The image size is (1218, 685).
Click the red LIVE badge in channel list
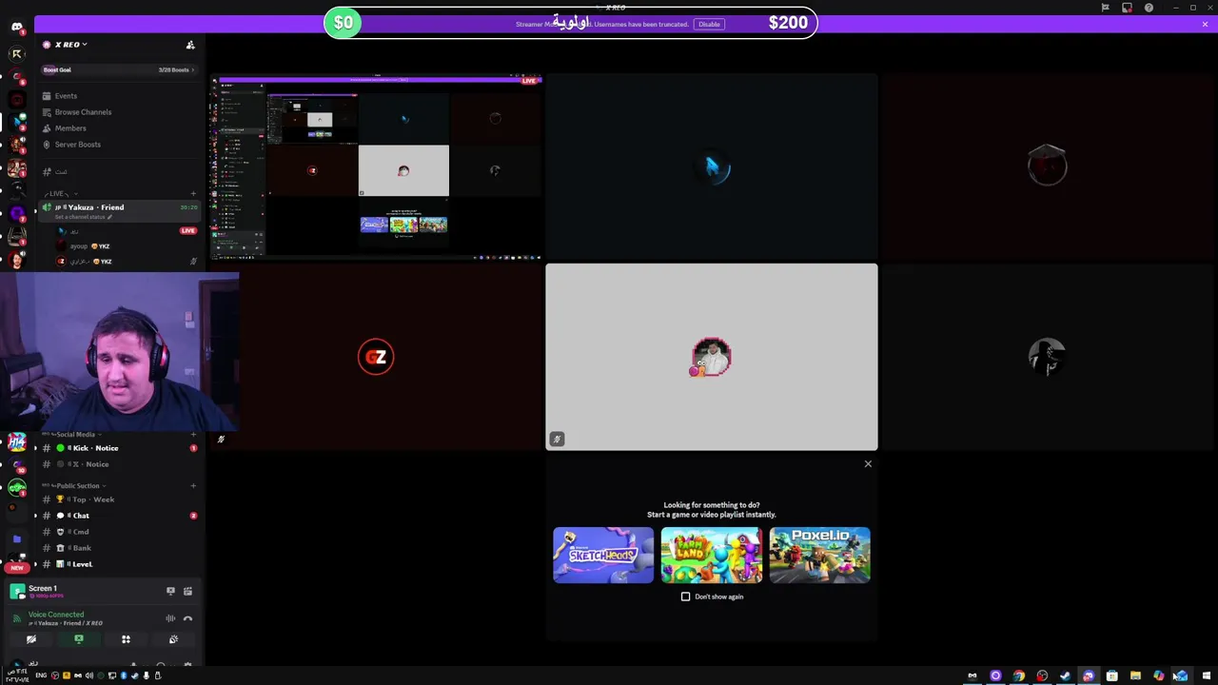tap(188, 230)
